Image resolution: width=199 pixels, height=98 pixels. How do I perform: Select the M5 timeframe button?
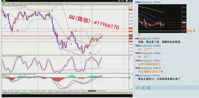pyautogui.click(x=46, y=3)
